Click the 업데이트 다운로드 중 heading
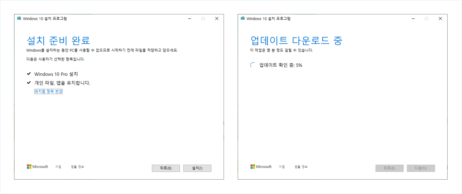The width and height of the screenshot is (462, 194). click(x=296, y=40)
